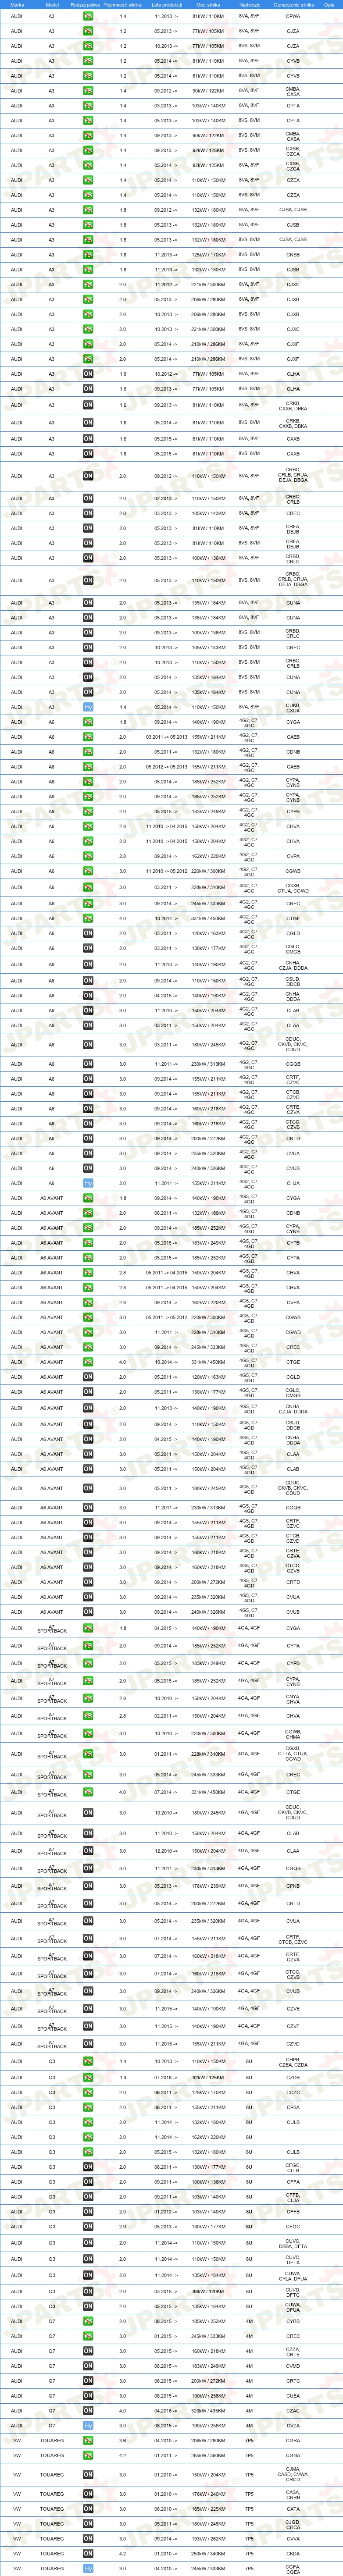Viewport: 343px width, 2576px height.
Task: Click diesel ON icon in Touareg CATA row
Action: (88, 2509)
